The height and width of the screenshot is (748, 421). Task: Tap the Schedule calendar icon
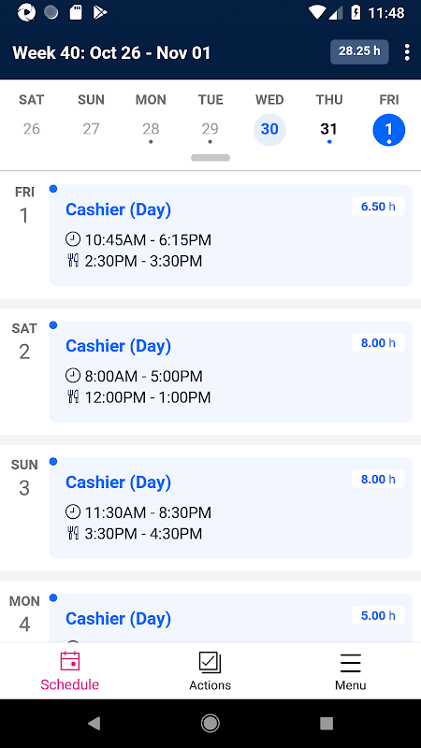(69, 662)
